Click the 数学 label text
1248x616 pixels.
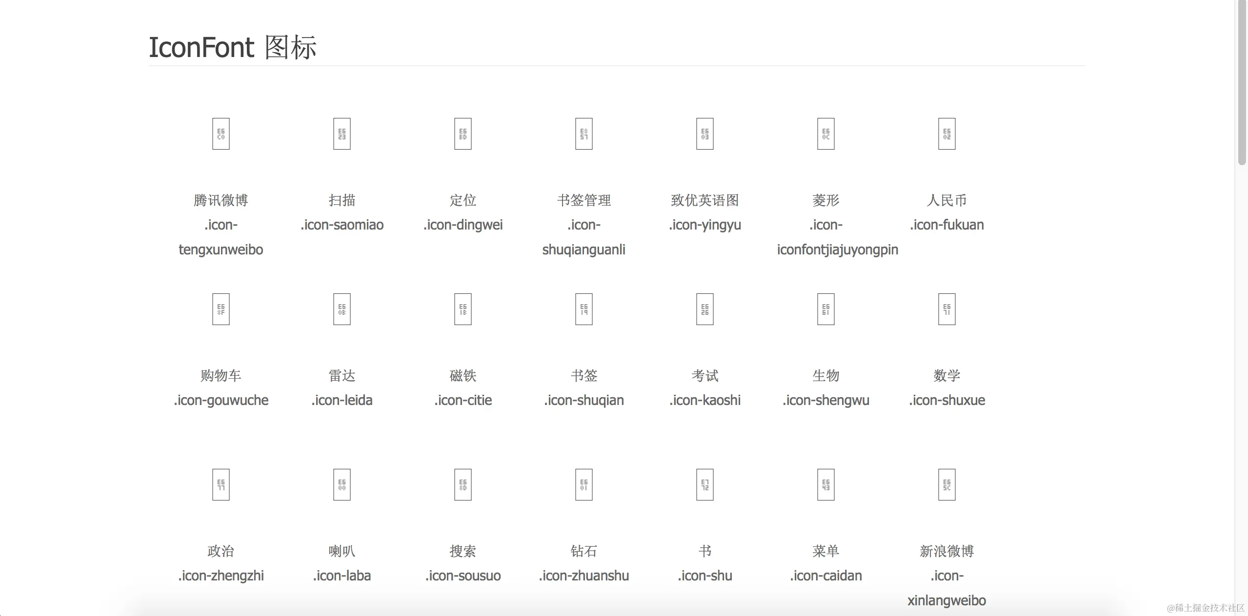tap(946, 375)
